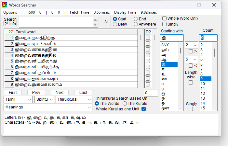
Task: Select word row 5 இறைவனிடமிருந்து
Action: [x=76, y=61]
